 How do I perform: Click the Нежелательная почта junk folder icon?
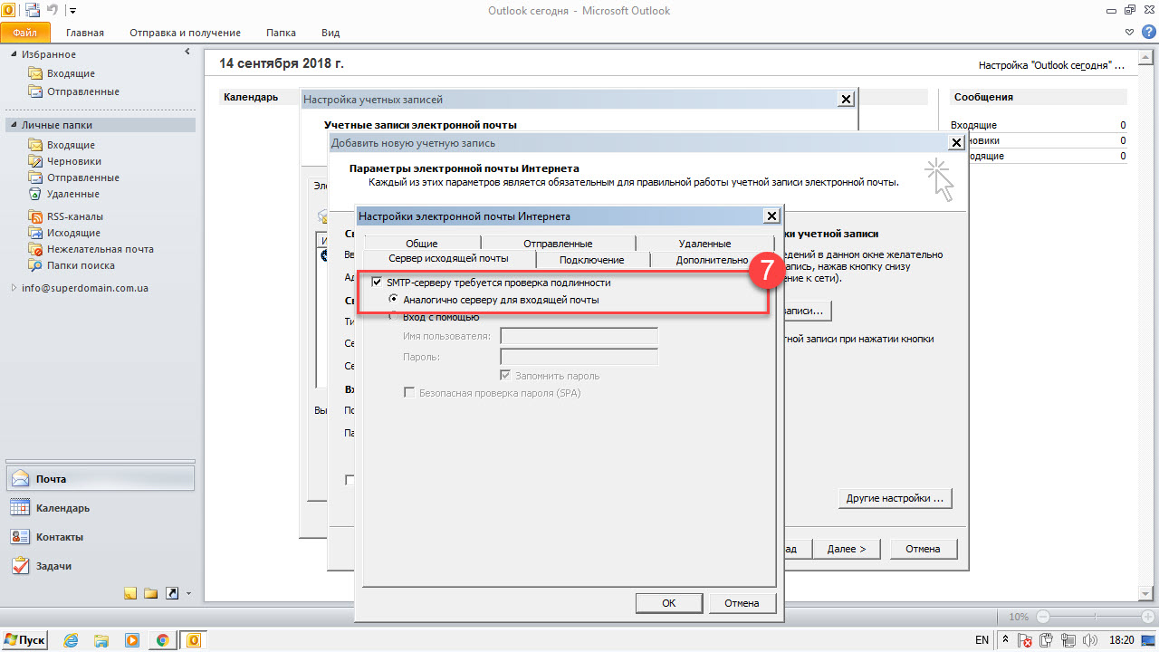pyautogui.click(x=35, y=249)
